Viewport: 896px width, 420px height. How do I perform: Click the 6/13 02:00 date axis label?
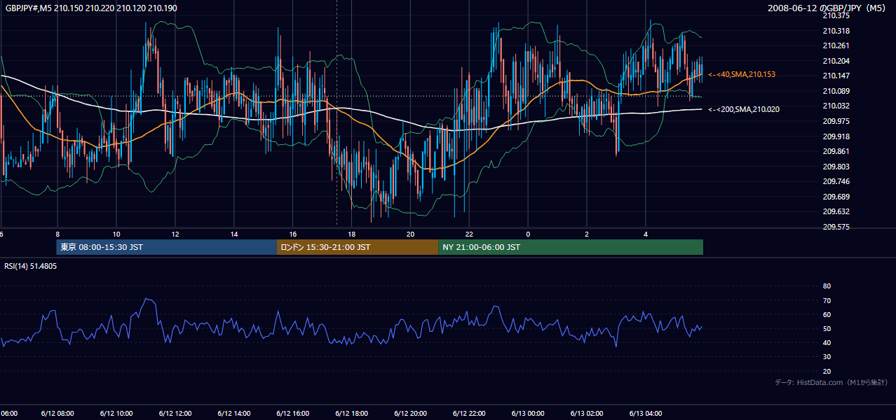click(588, 413)
